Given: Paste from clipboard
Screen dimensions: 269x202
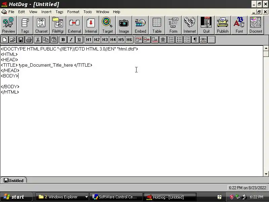Looking at the screenshot, I should (x=54, y=40).
